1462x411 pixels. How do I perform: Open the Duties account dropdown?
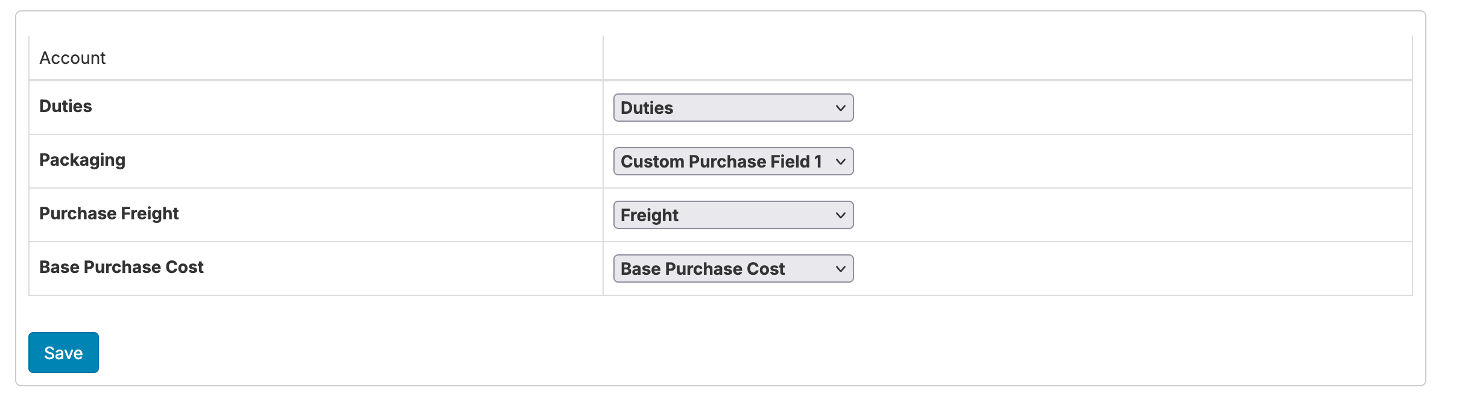[724, 108]
